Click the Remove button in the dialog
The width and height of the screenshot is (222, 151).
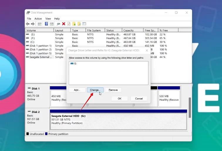113,90
